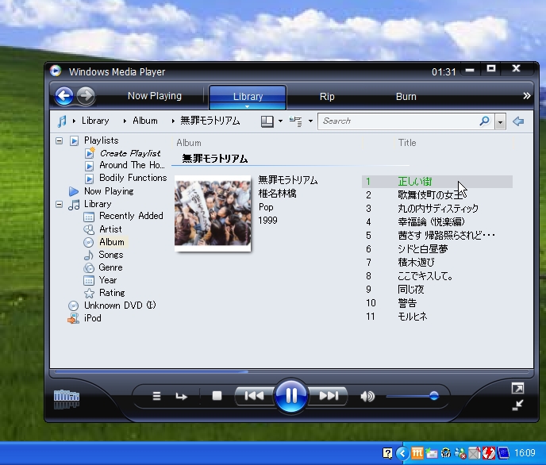Select Now Playing in the sidebar tree
Viewport: 546px width, 465px height.
click(x=109, y=191)
